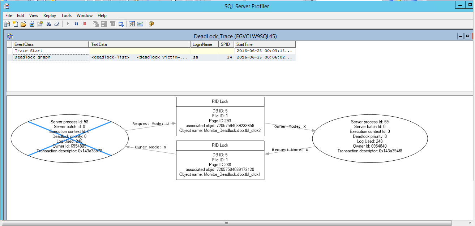
Task: Click the 'Owner Mode: X' label near process 58
Action: click(x=150, y=147)
